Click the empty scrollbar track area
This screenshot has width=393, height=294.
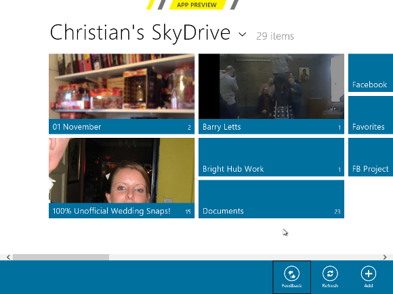click(245, 257)
